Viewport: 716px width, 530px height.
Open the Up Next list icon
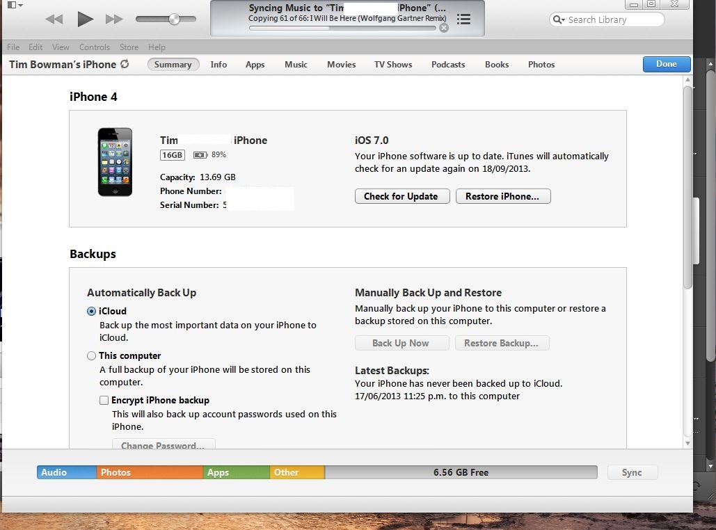[463, 19]
